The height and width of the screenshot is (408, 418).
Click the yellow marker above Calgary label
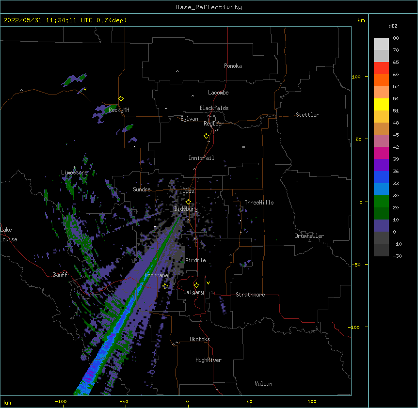pyautogui.click(x=196, y=285)
